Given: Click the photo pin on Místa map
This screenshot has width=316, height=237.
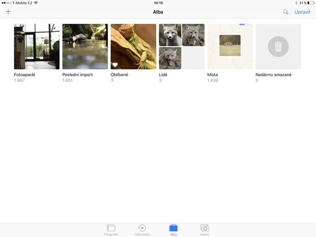Looking at the screenshot, I should tap(230, 46).
